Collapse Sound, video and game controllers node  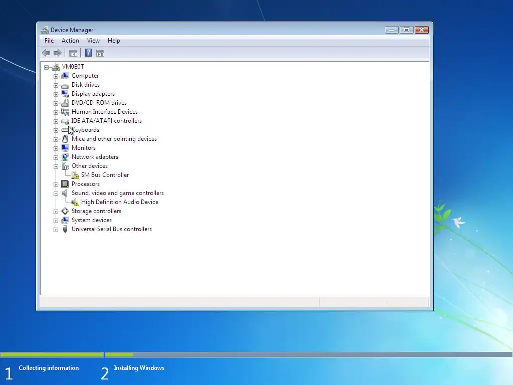click(x=56, y=194)
